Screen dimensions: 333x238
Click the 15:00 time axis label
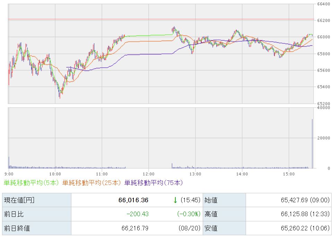289,174
